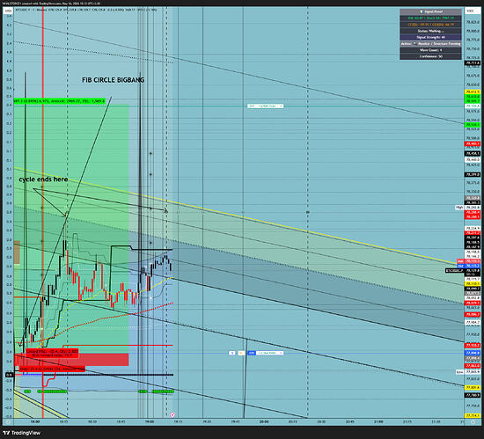Image resolution: width=484 pixels, height=439 pixels.
Task: Click the pink target marker on time axis
Action: click(172, 415)
